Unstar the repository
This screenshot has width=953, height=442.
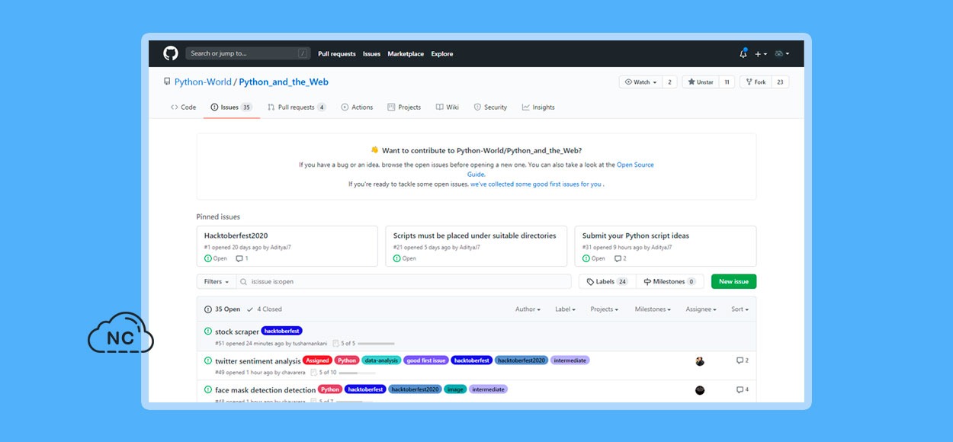click(700, 82)
